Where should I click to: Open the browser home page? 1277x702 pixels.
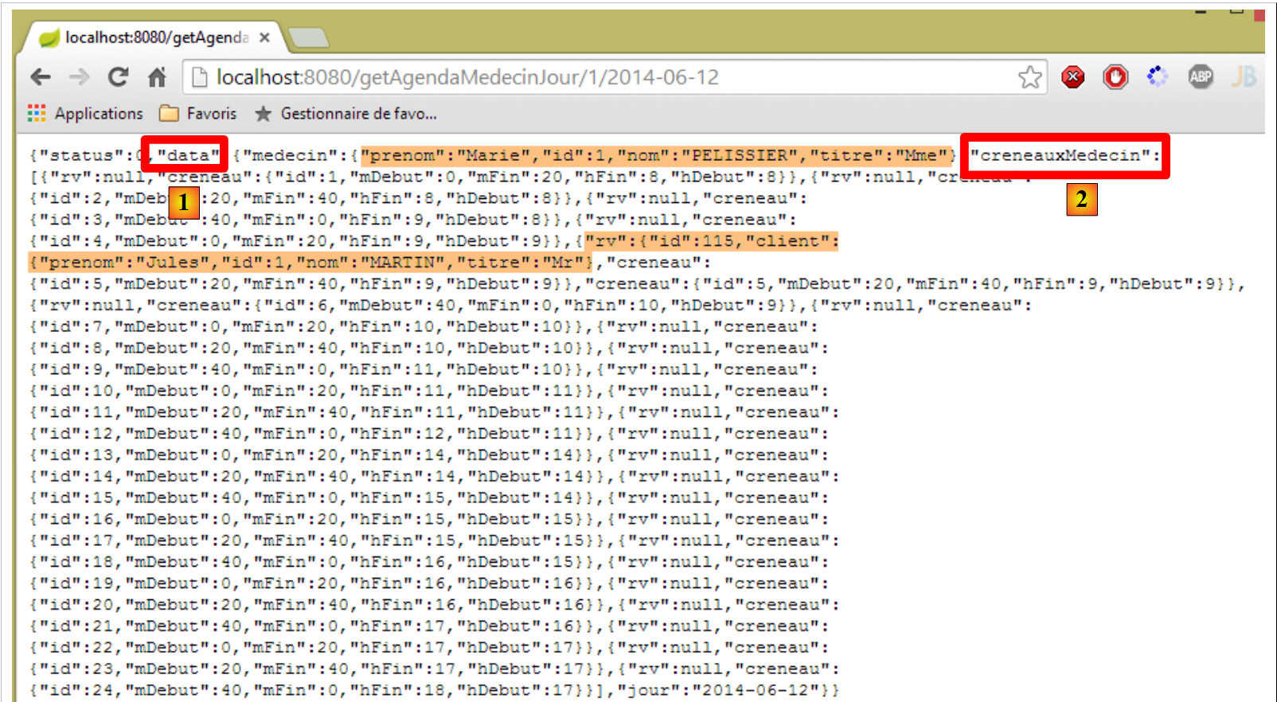[158, 77]
